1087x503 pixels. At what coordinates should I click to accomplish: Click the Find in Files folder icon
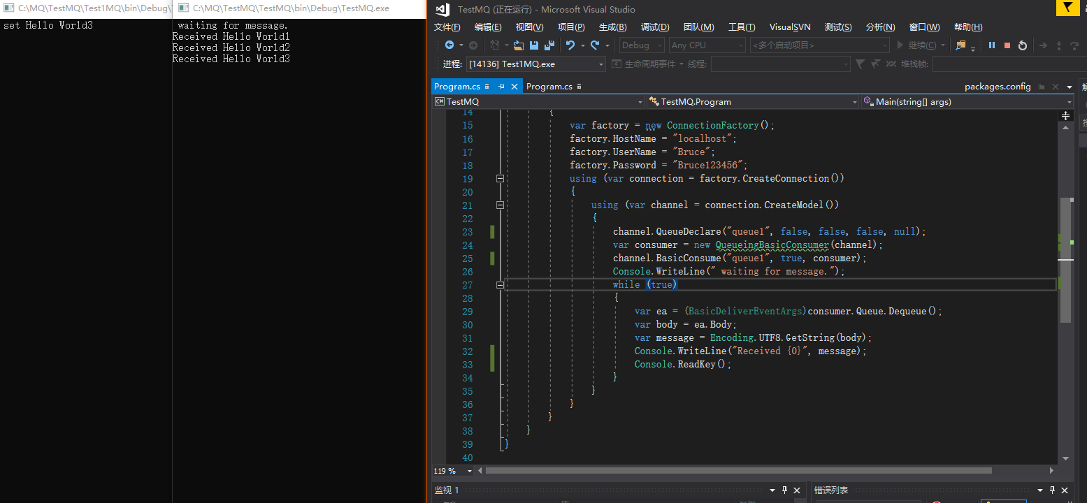pyautogui.click(x=961, y=45)
